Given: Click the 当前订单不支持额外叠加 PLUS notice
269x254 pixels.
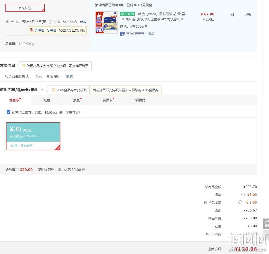Looking at the screenshot, I should pyautogui.click(x=126, y=90).
